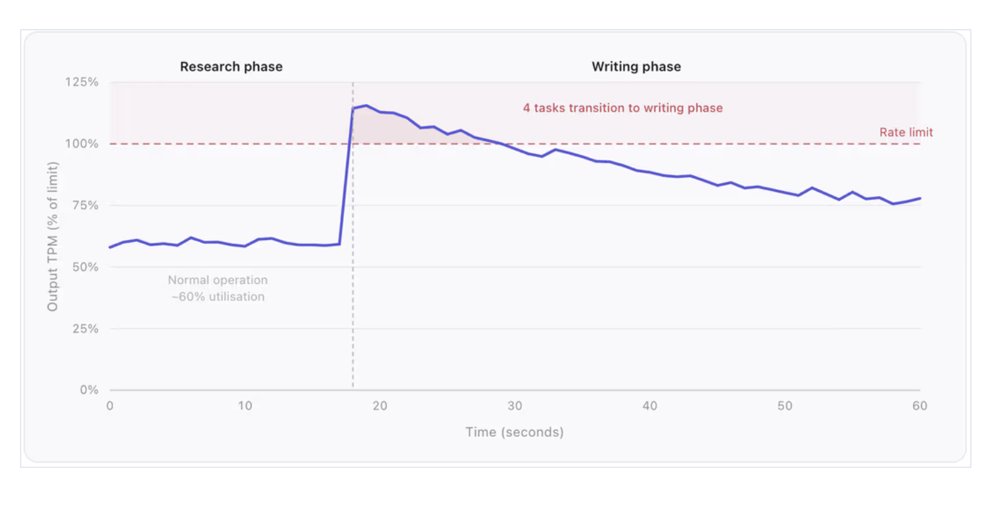Click the red "Rate limit" label

pos(906,132)
